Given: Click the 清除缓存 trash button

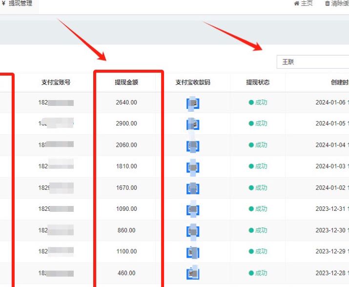Looking at the screenshot, I should (337, 4).
